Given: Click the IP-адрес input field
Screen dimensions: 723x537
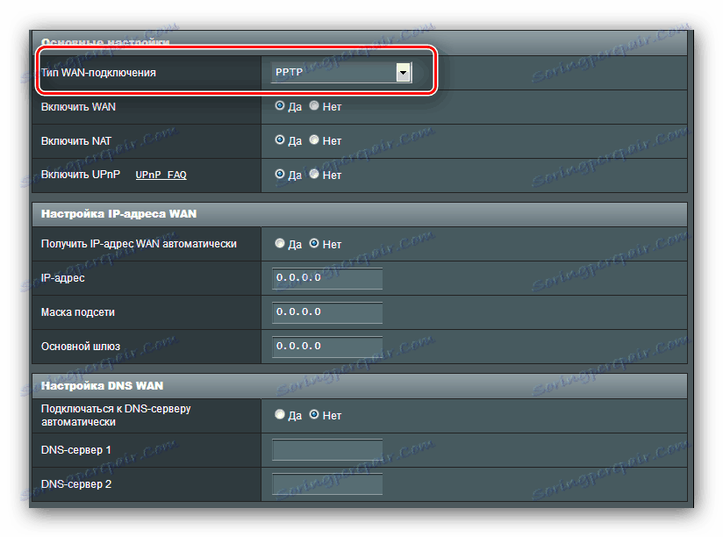Looking at the screenshot, I should [x=327, y=278].
